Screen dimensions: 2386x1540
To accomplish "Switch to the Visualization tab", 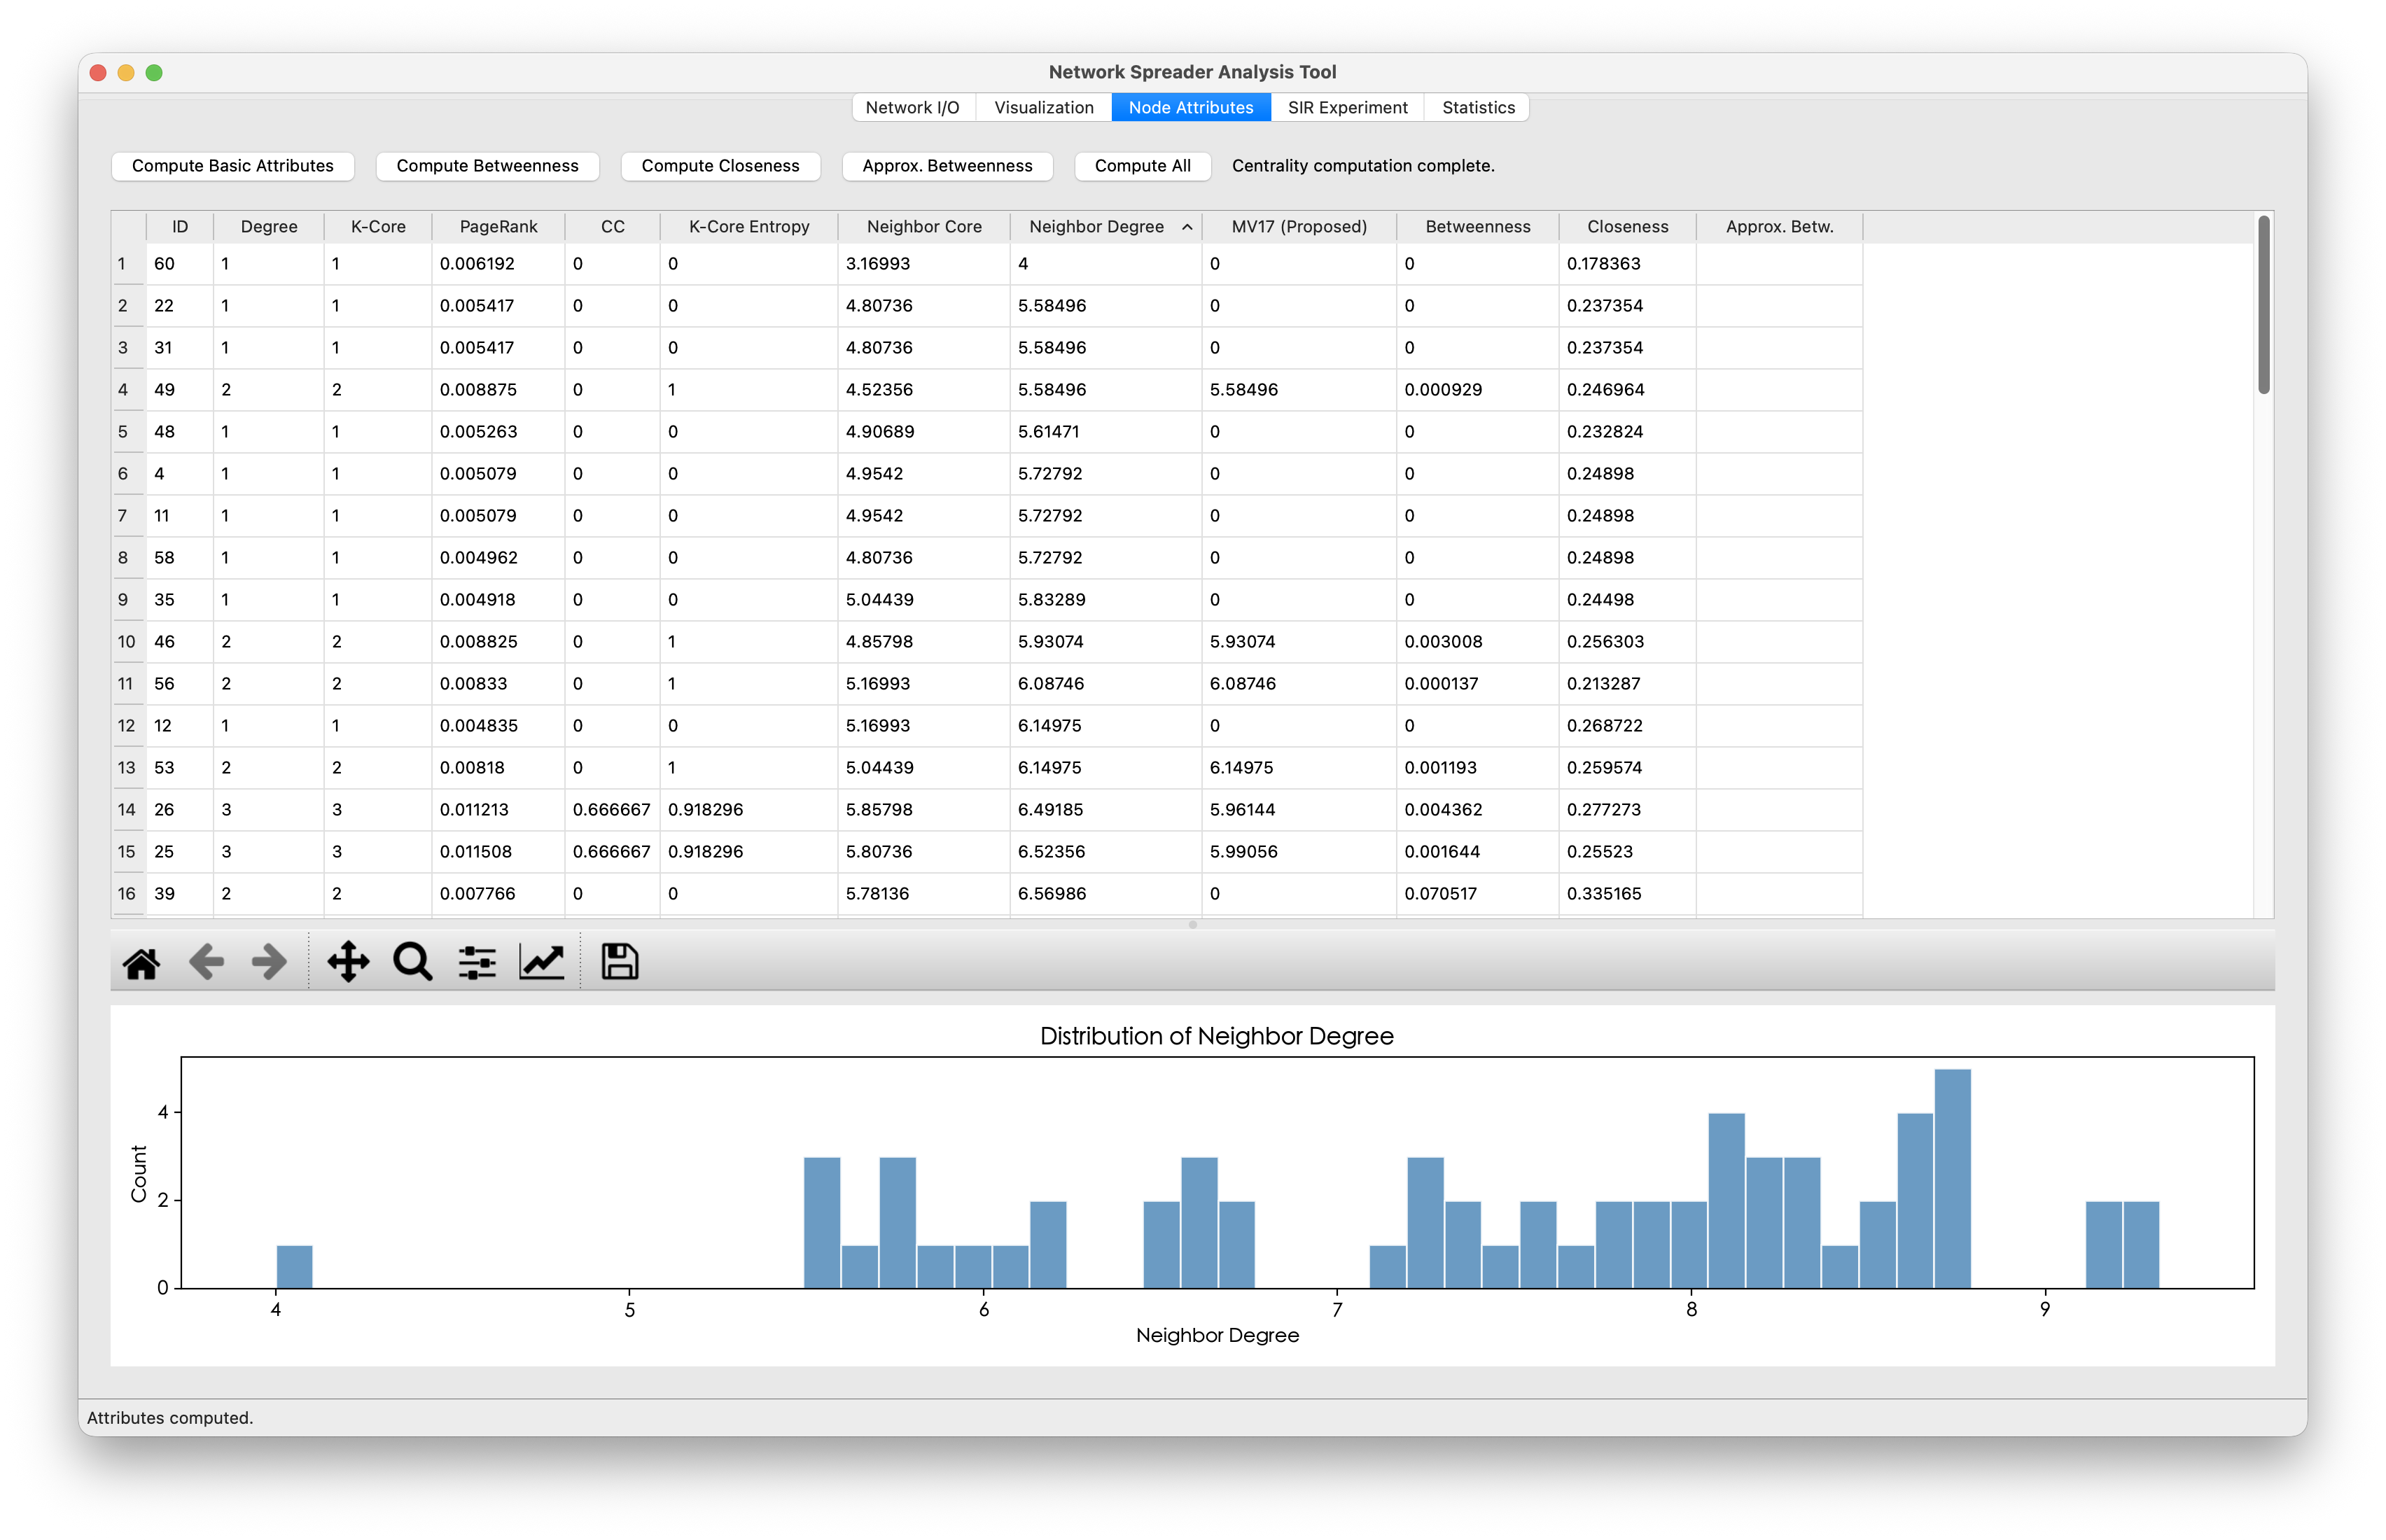I will click(x=1043, y=107).
